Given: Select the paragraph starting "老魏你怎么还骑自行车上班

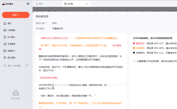Looking at the screenshot, I should coord(79,38).
